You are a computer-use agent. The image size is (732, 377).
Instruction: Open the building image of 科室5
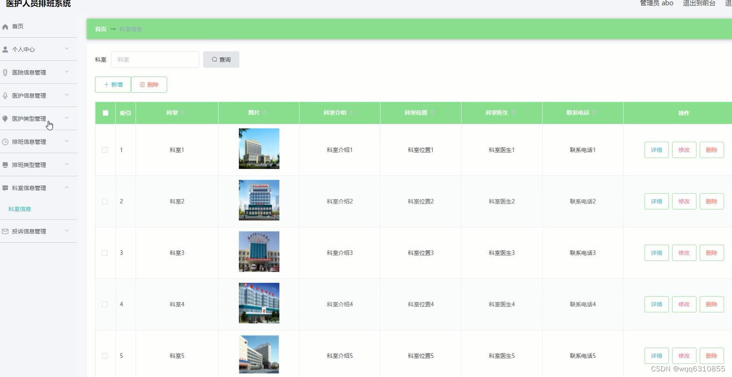pos(259,355)
